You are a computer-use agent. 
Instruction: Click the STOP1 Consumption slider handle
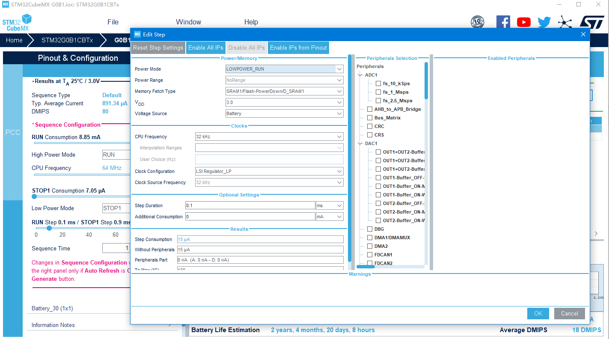(34, 197)
